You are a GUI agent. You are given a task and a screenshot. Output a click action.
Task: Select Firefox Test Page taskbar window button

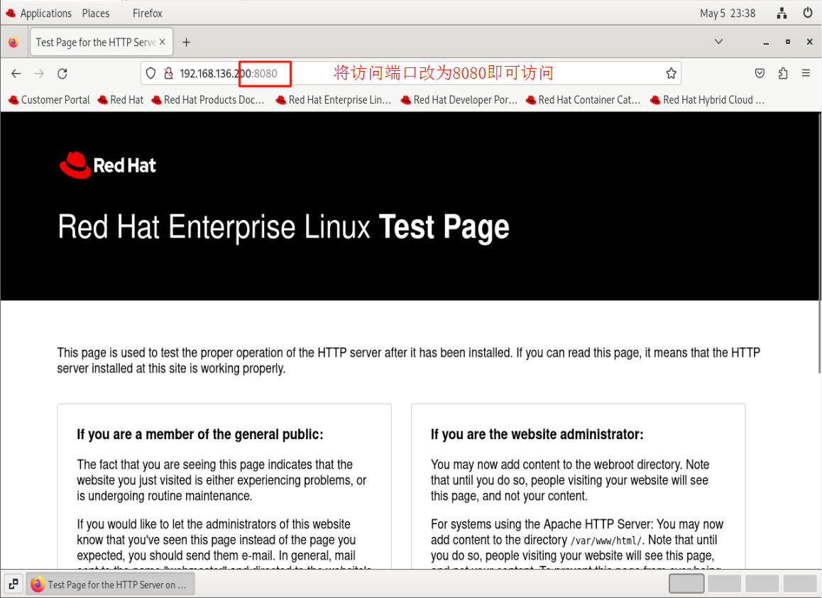coord(110,584)
